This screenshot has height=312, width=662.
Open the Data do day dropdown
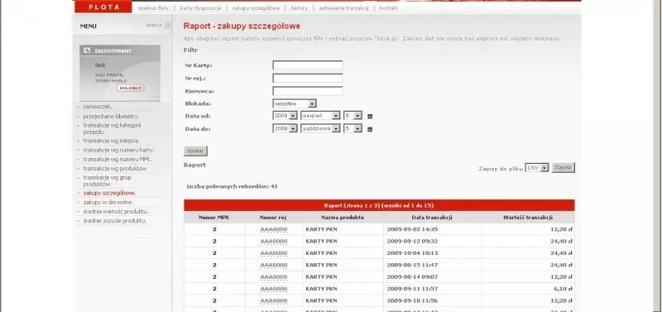pyautogui.click(x=353, y=129)
